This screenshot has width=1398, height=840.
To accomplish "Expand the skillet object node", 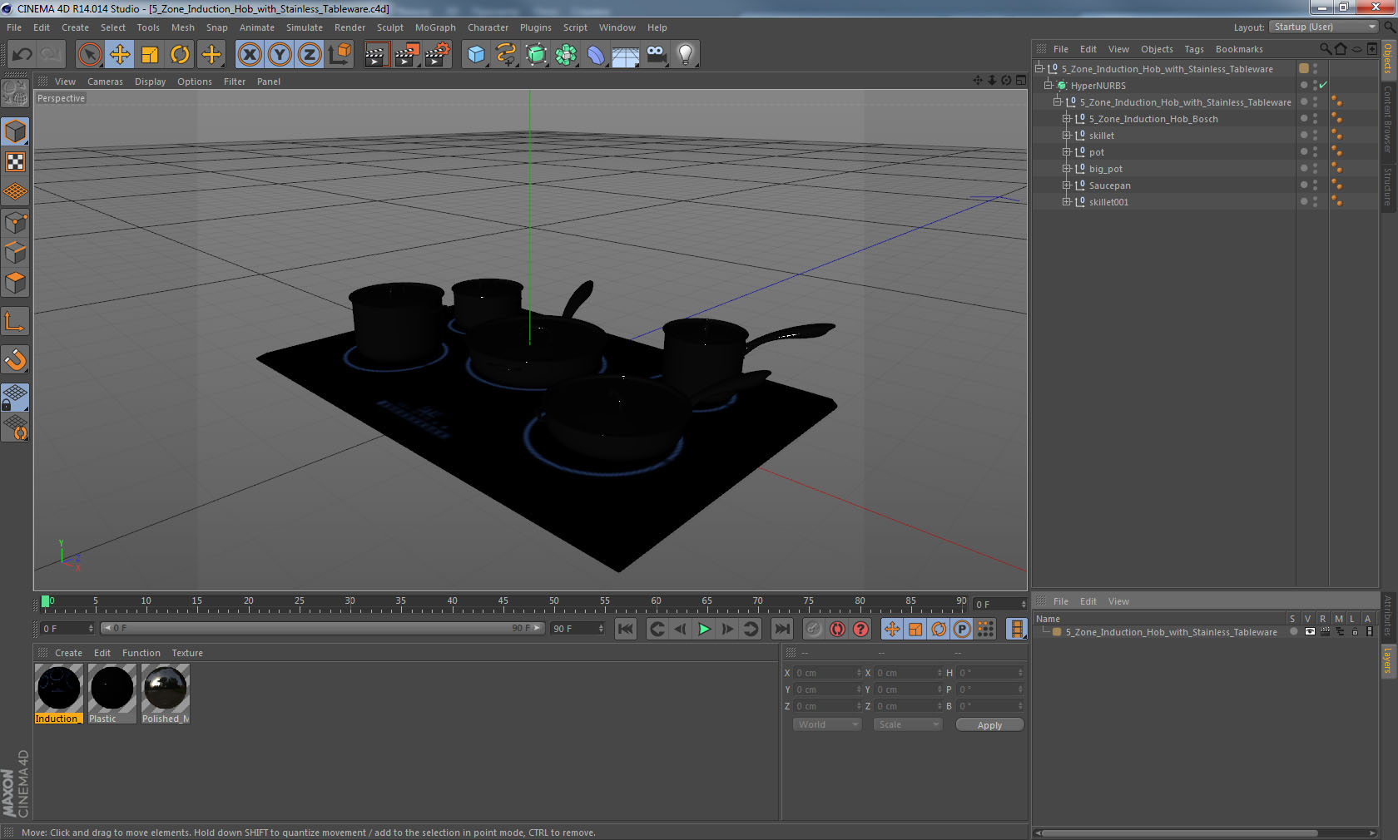I will (x=1066, y=136).
